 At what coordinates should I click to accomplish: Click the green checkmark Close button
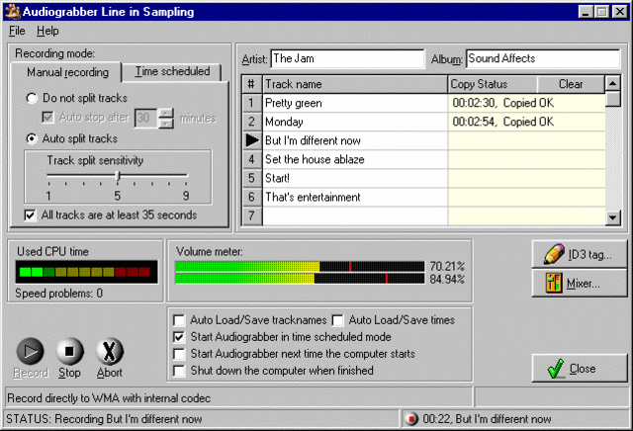coord(579,369)
